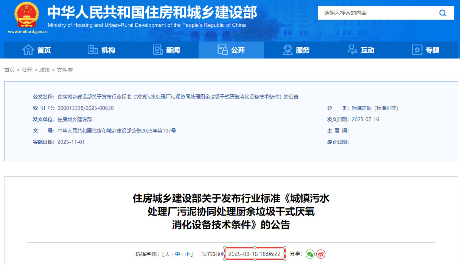Open the 互动 navigation tab
Viewport: 460px width, 265px height.
(x=361, y=50)
